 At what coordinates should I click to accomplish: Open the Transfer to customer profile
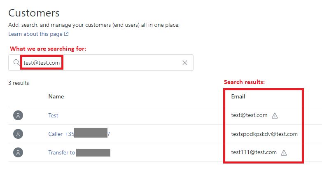(61, 152)
